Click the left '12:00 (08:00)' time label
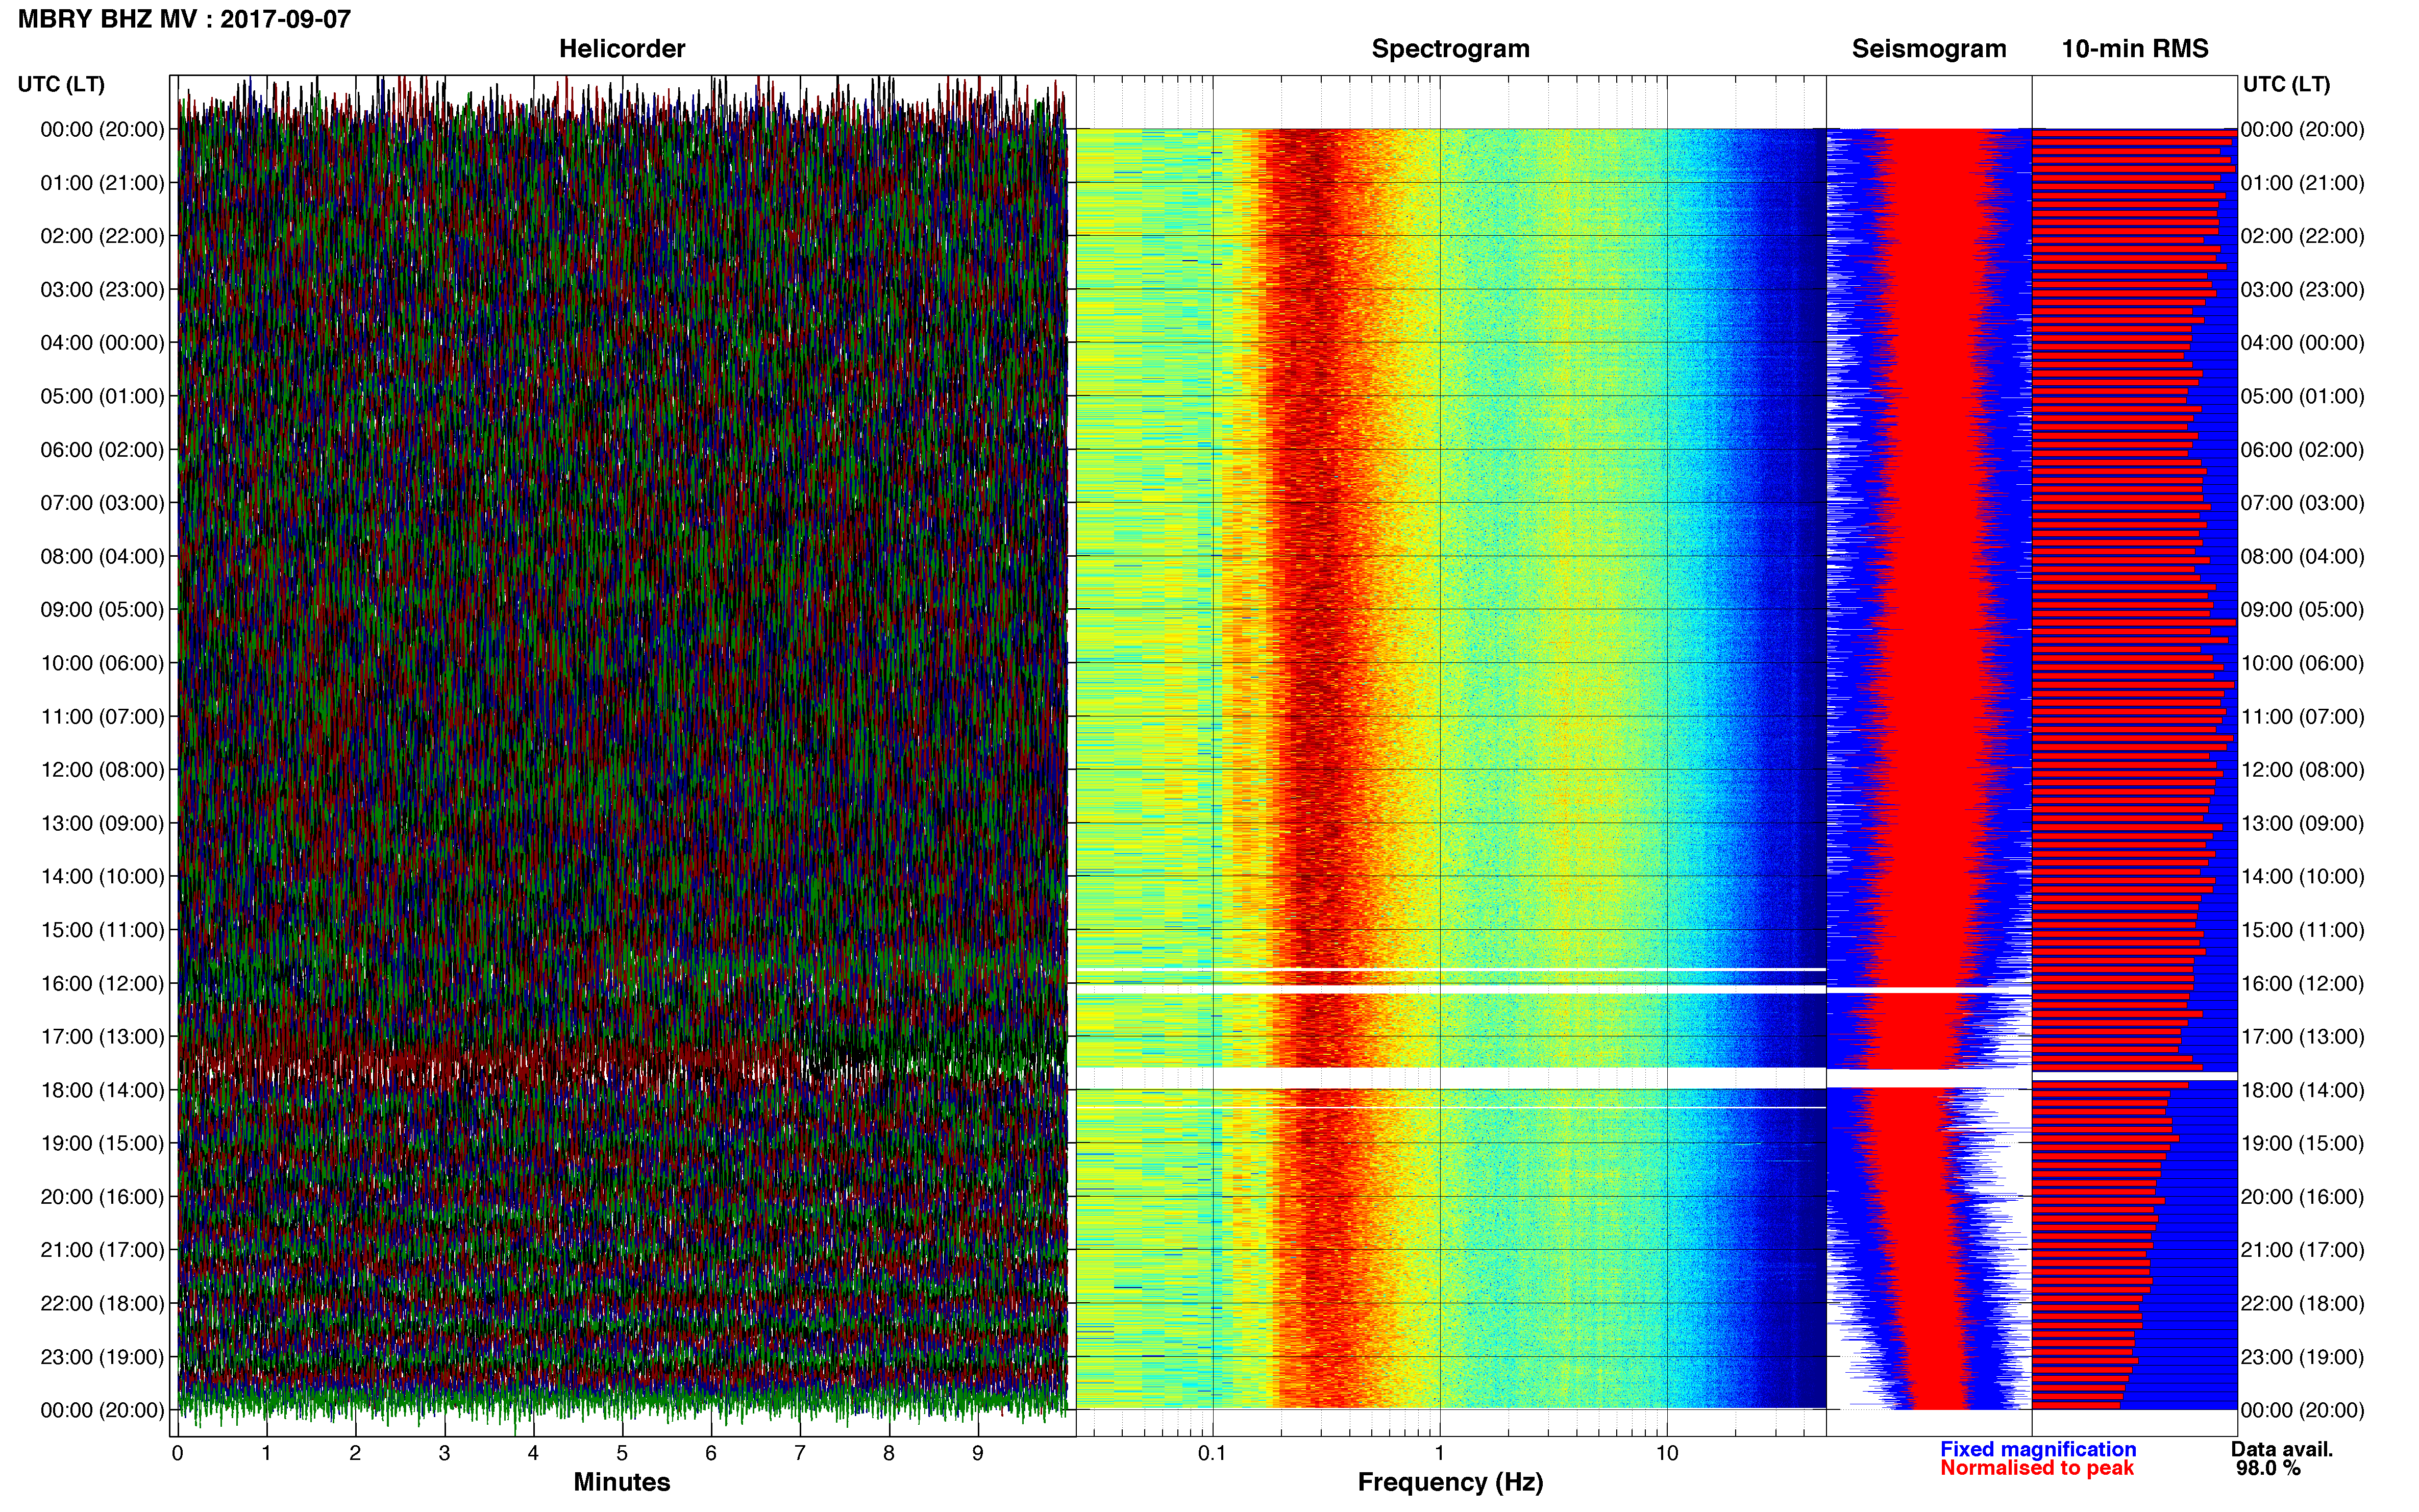This screenshot has width=2419, height=1512. pyautogui.click(x=102, y=770)
